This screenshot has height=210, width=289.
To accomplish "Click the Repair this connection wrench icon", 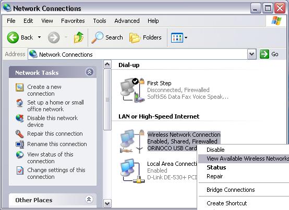I will (19, 134).
